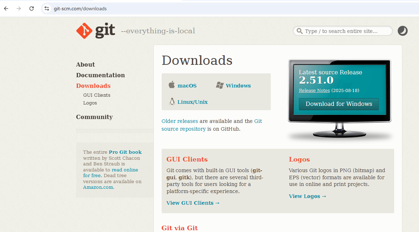Click the address bar showing git-scm.com/downloads

230,9
